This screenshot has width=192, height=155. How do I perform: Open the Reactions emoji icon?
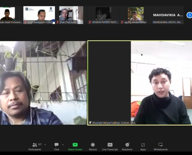127,145
